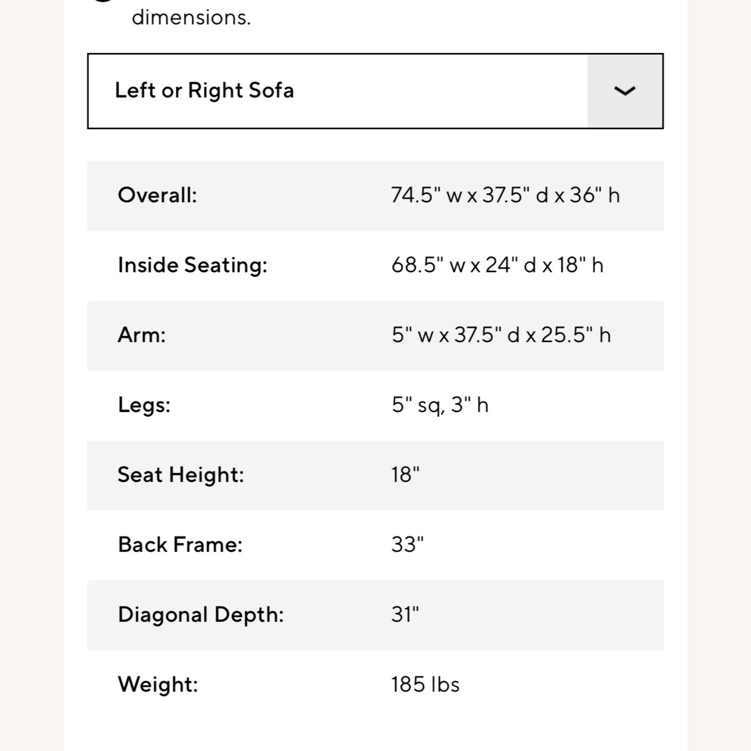Select the Overall label
Viewport: 751px width, 751px height.
(157, 195)
